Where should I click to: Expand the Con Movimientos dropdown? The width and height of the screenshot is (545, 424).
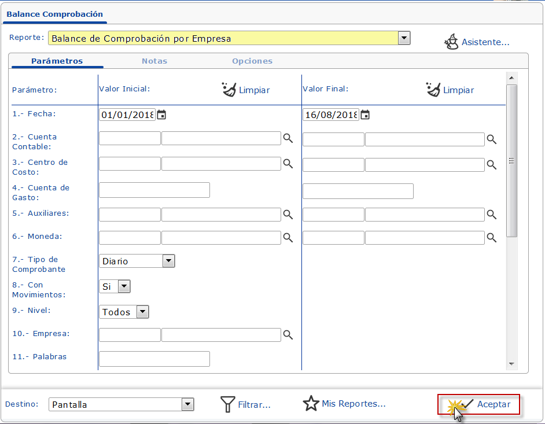click(124, 286)
